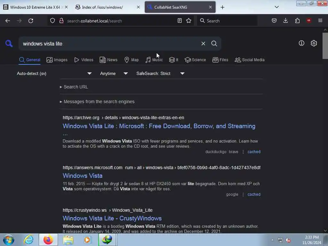
Task: Toggle reader view in address bar
Action: (x=179, y=21)
